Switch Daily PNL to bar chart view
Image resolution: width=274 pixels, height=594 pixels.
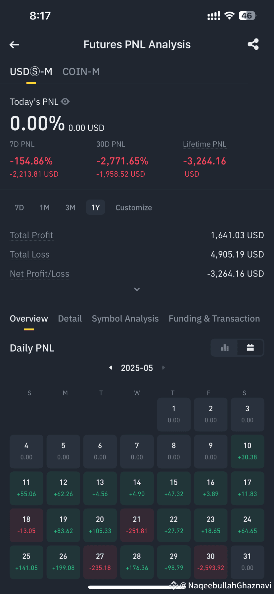pyautogui.click(x=225, y=347)
